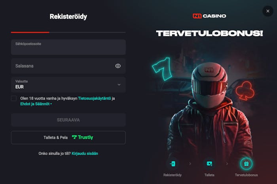Open the Tietosuojakäytäntö link
This screenshot has width=277, height=184.
(95, 99)
